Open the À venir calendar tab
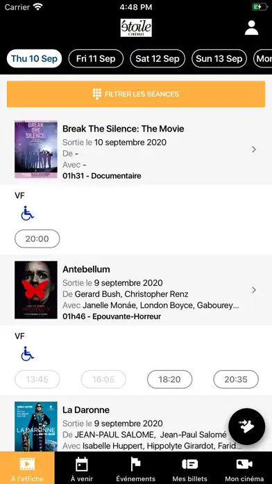This screenshot has height=484, width=272. (82, 468)
